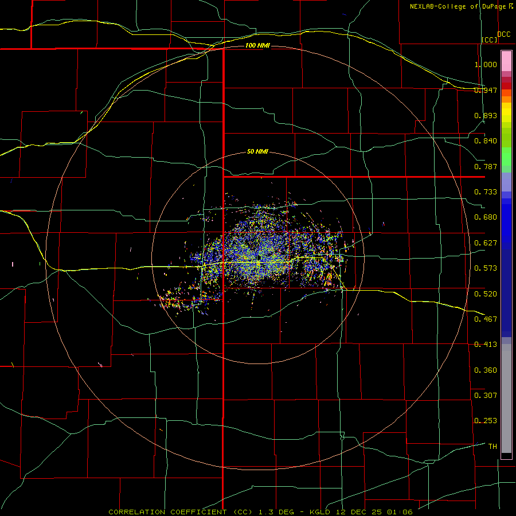Image resolution: width=516 pixels, height=516 pixels.
Task: Click the 0.947 color scale value
Action: point(486,90)
